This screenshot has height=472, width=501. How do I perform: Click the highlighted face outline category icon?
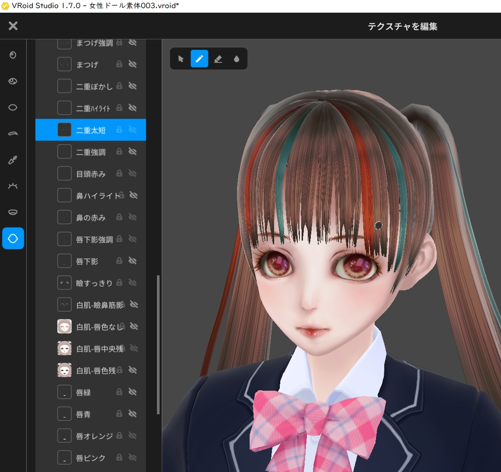pyautogui.click(x=13, y=238)
